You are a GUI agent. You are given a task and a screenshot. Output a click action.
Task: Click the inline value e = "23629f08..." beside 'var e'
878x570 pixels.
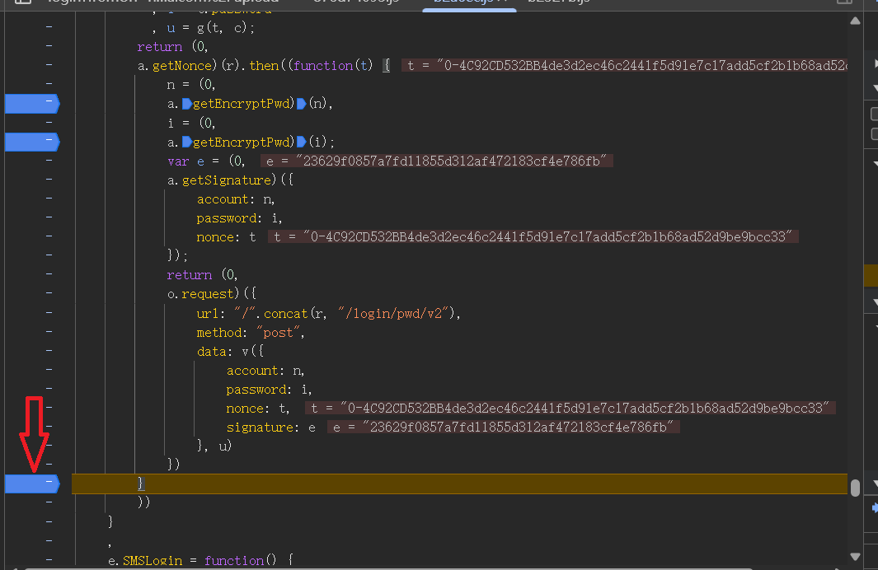pyautogui.click(x=437, y=161)
